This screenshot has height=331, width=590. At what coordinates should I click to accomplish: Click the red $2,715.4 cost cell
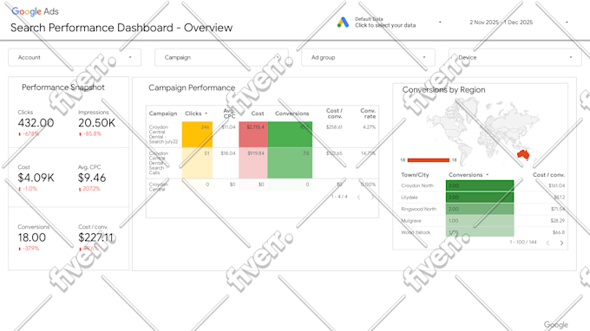[253, 134]
